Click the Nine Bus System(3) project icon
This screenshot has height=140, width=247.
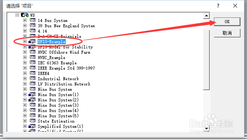pos(32,105)
